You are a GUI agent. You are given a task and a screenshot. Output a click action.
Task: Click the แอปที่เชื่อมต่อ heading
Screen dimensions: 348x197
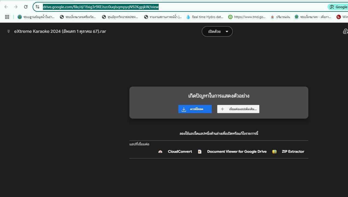pos(139,144)
